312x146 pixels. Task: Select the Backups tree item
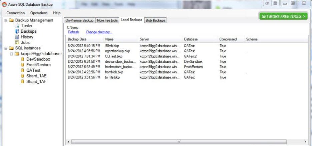tap(29, 31)
